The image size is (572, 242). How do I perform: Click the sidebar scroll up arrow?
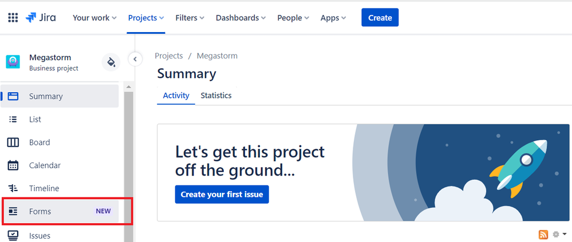tap(128, 87)
